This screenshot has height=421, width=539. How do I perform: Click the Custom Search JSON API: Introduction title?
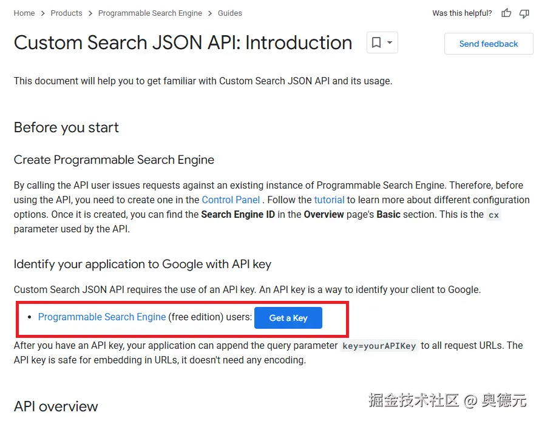(183, 43)
